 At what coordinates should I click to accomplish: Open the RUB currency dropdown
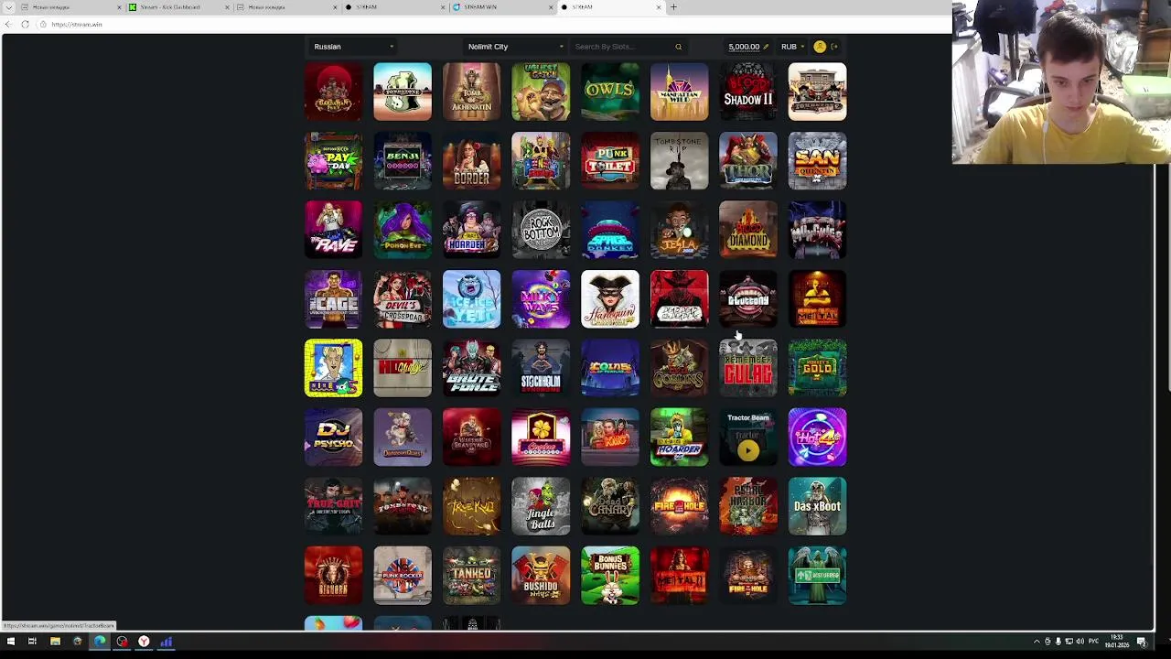click(792, 47)
